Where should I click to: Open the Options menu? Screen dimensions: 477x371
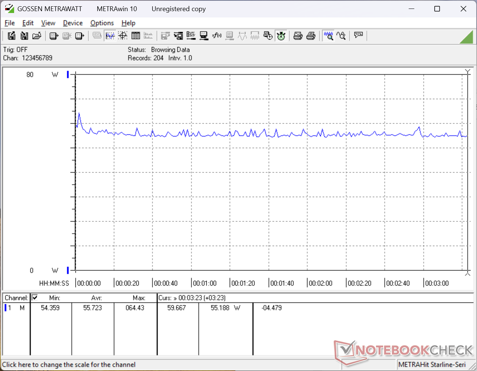click(102, 23)
